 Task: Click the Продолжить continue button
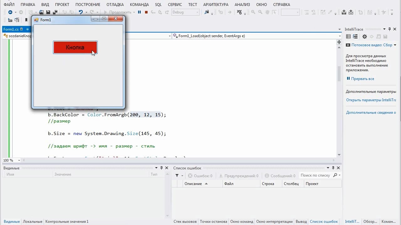(x=117, y=12)
